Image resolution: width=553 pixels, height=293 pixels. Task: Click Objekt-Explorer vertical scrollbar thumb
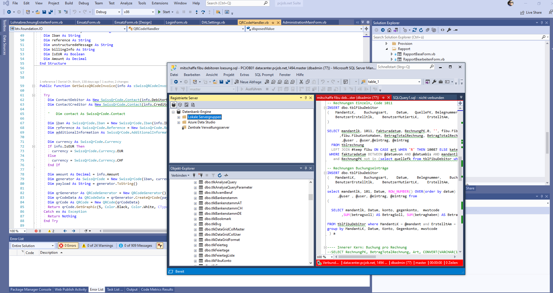click(311, 197)
